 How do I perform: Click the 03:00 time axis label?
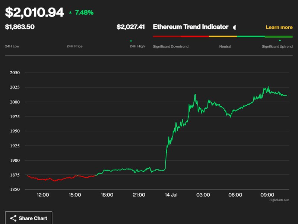pyautogui.click(x=203, y=195)
